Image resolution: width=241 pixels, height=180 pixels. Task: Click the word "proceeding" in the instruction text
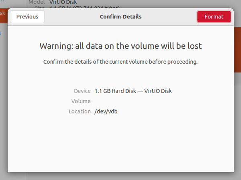pyautogui.click(x=182, y=62)
